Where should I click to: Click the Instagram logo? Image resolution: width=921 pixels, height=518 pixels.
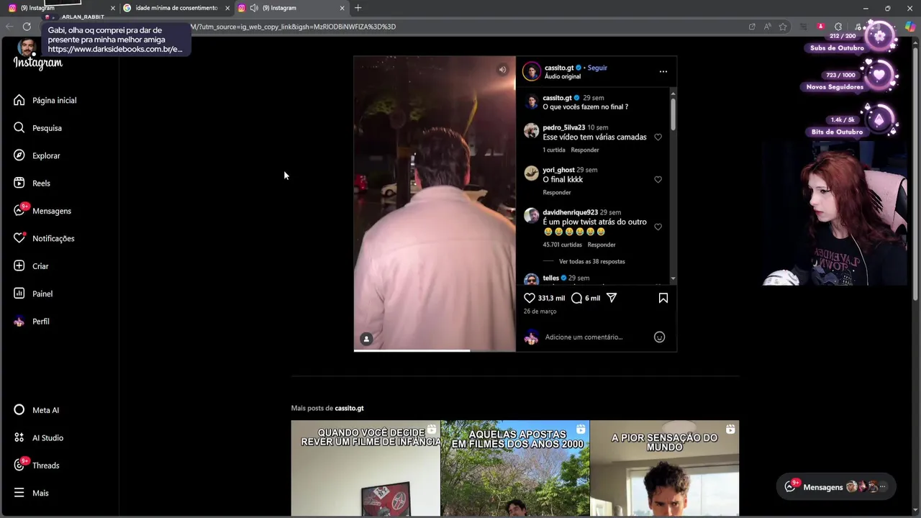(38, 63)
